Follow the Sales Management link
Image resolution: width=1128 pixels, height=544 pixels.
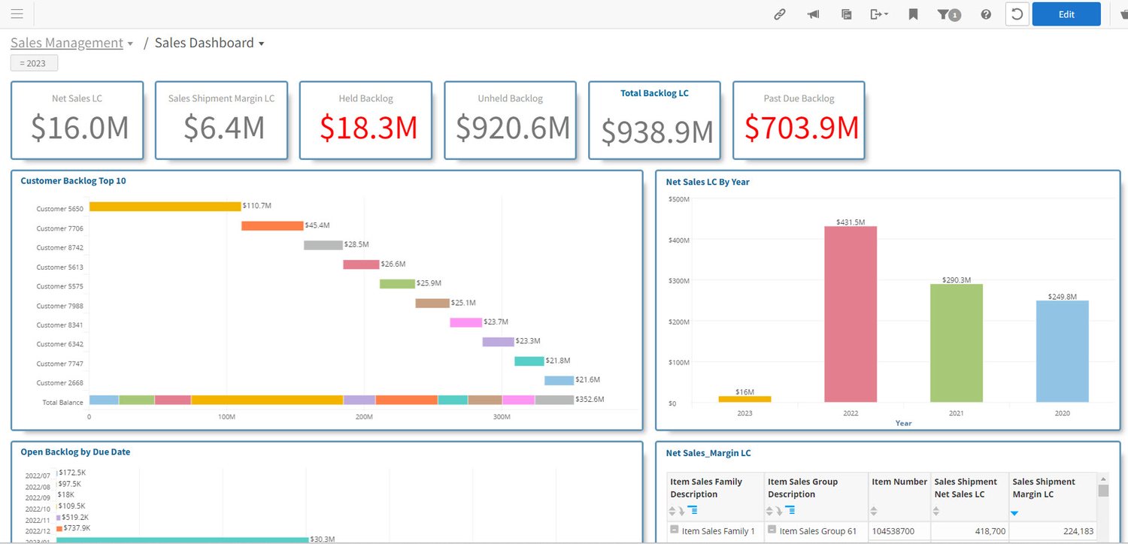click(66, 43)
